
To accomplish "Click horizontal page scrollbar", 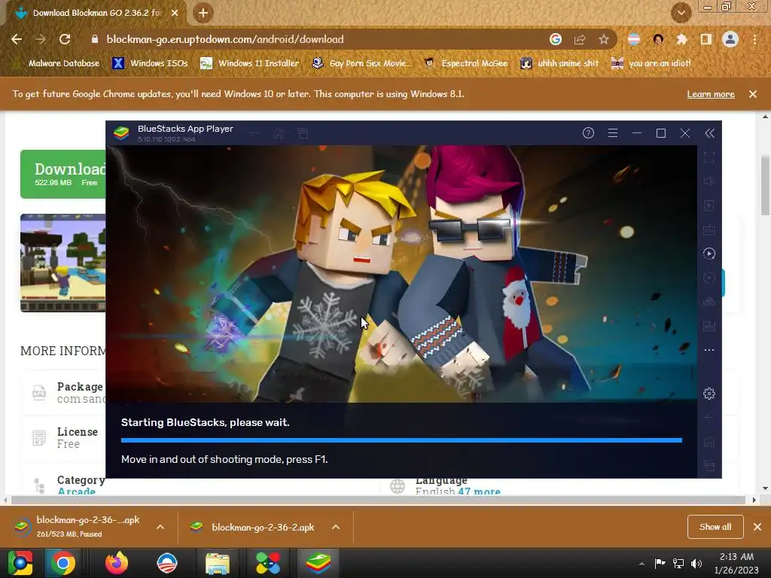I will coord(378,500).
